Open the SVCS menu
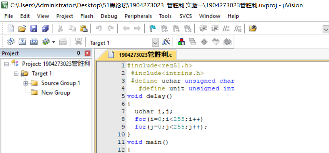 [186, 16]
